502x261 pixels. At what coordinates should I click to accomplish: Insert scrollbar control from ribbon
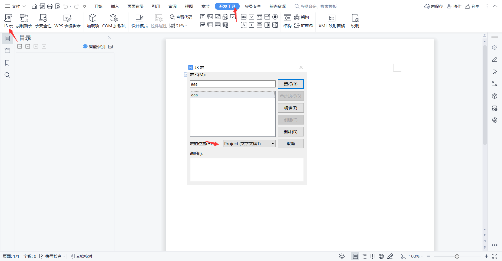pos(267,25)
